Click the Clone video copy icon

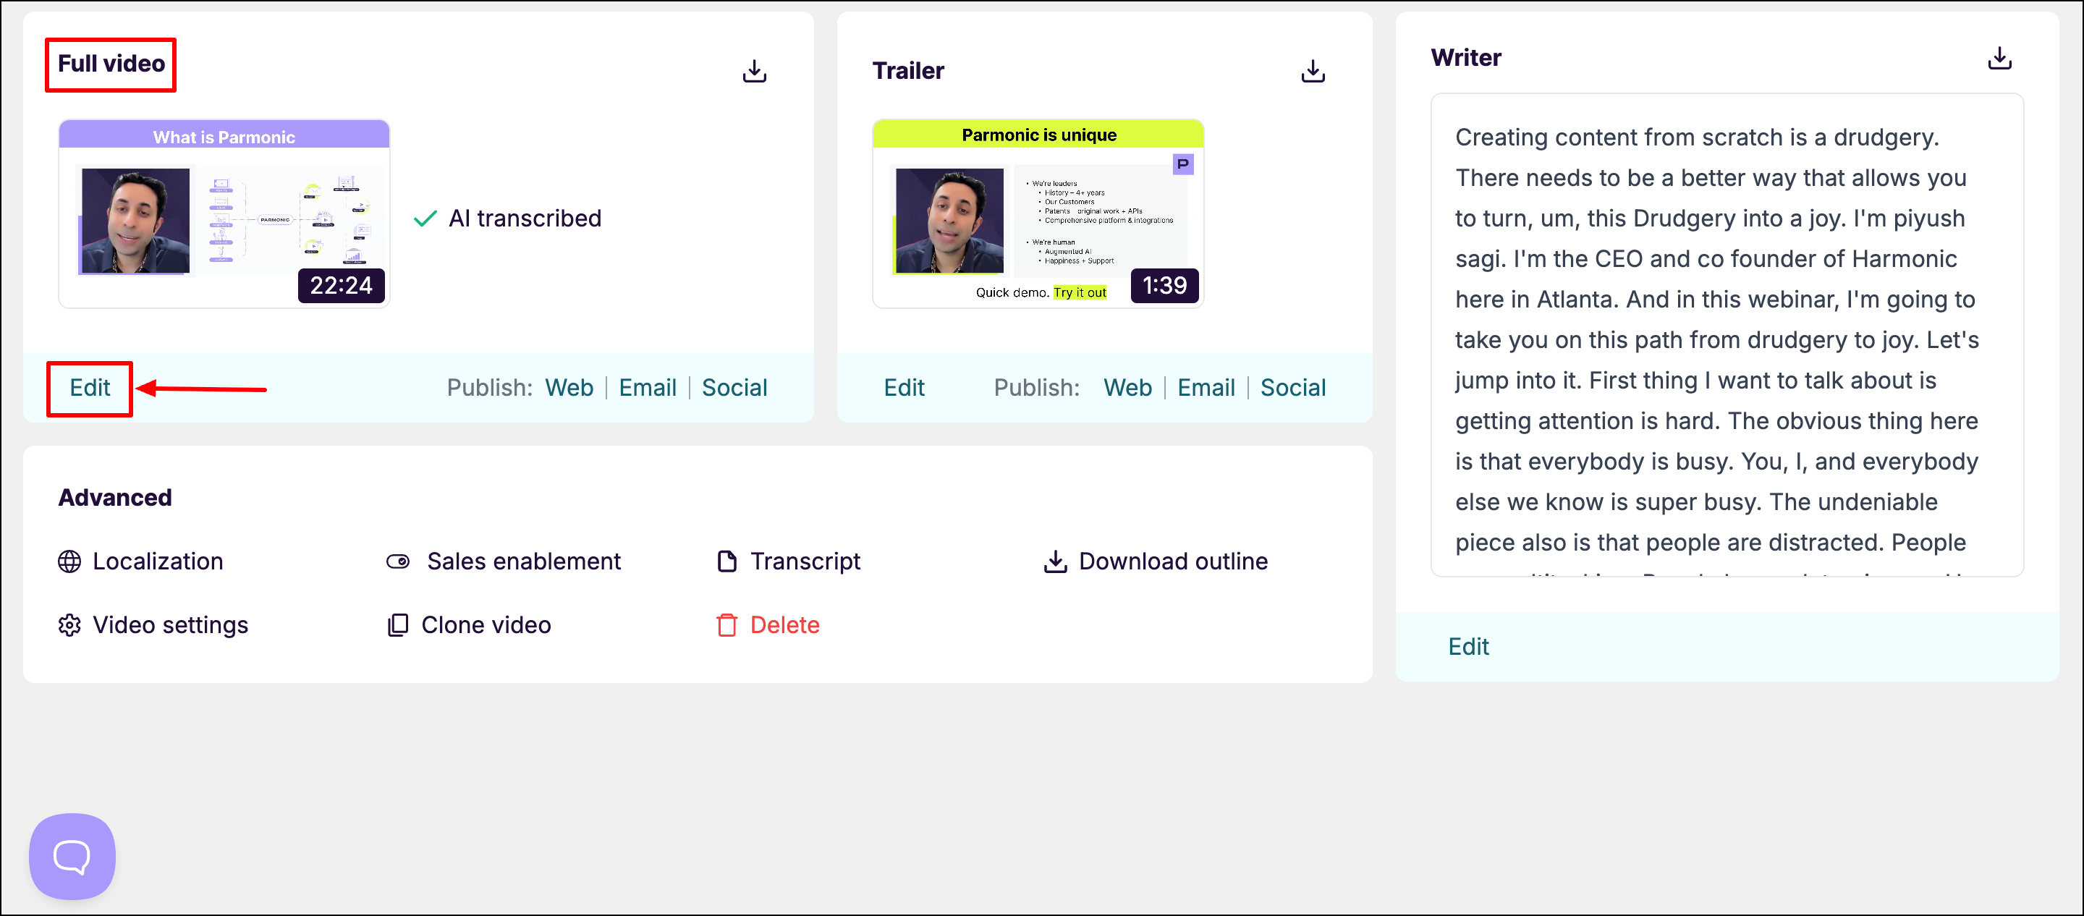[x=397, y=624]
